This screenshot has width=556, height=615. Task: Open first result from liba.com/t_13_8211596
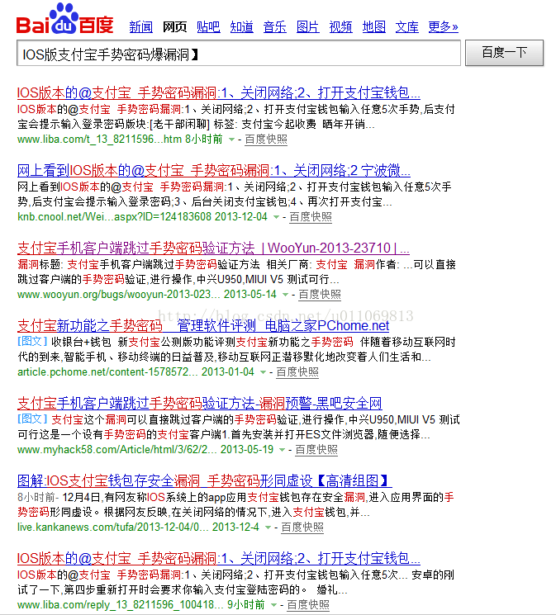[x=219, y=93]
